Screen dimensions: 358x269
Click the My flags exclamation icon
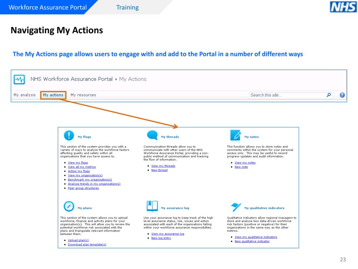[69, 135]
